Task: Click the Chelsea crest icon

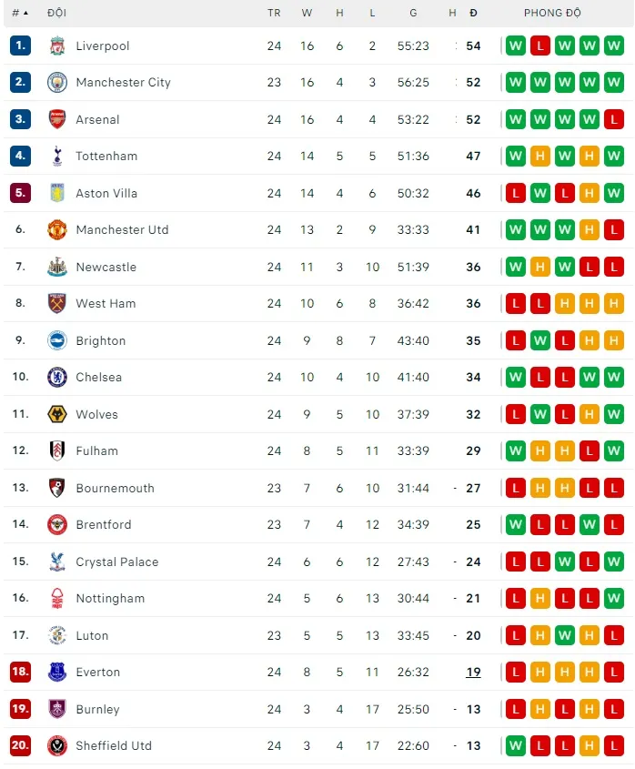Action: 57,378
